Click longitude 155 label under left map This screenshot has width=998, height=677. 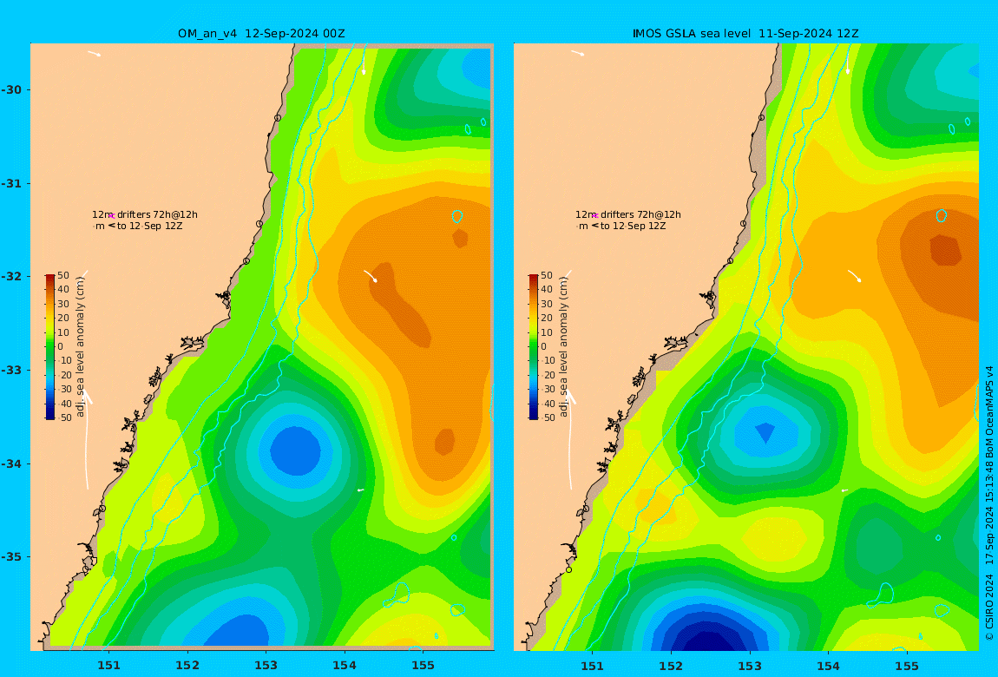click(x=423, y=666)
